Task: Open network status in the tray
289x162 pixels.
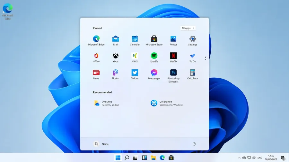Action: (x=249, y=158)
